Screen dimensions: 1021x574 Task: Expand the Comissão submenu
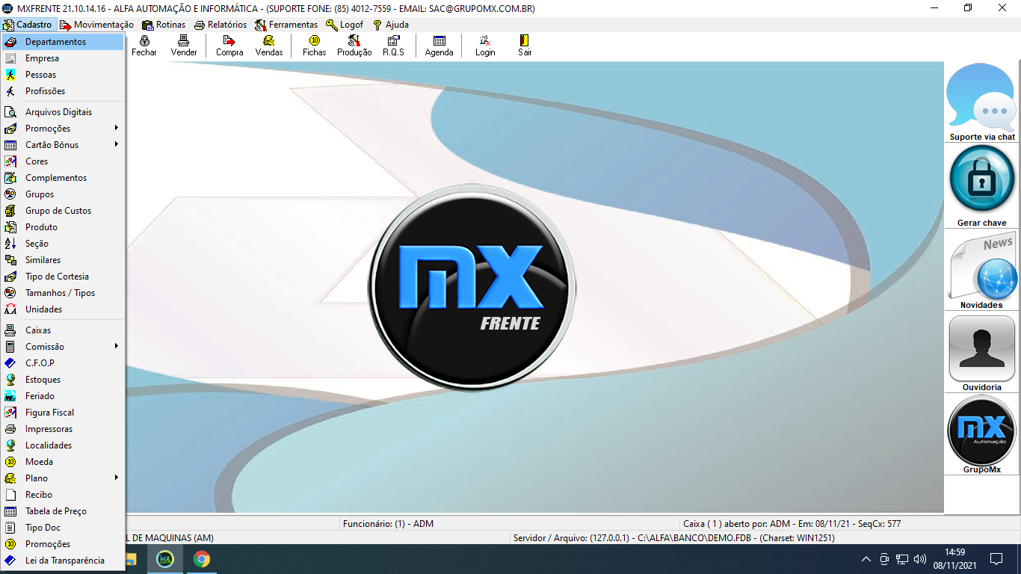(117, 347)
